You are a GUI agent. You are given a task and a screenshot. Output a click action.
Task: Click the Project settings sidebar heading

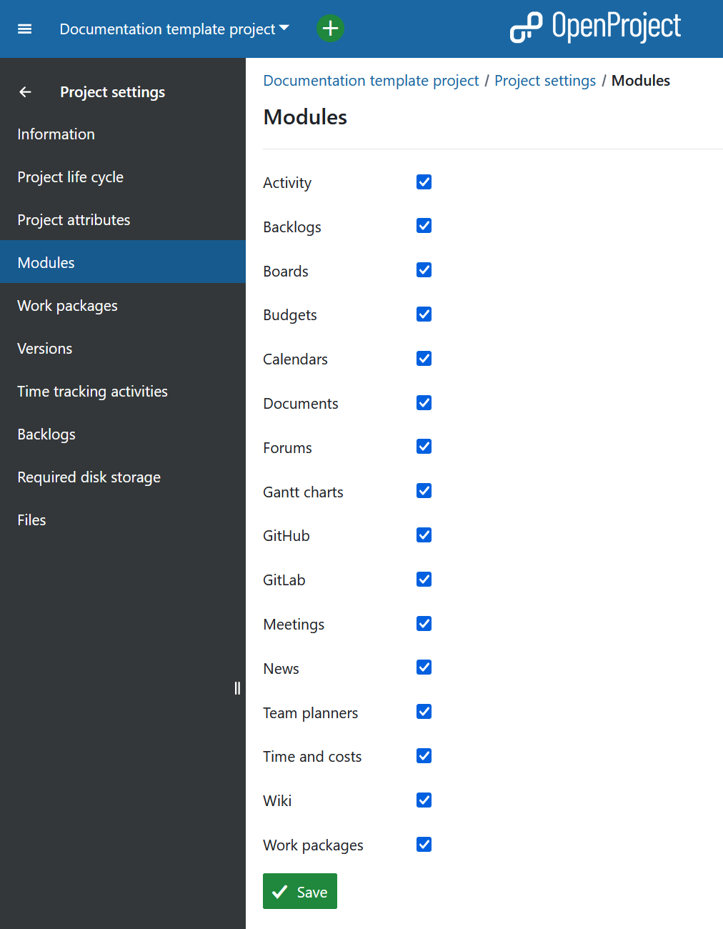tap(113, 92)
